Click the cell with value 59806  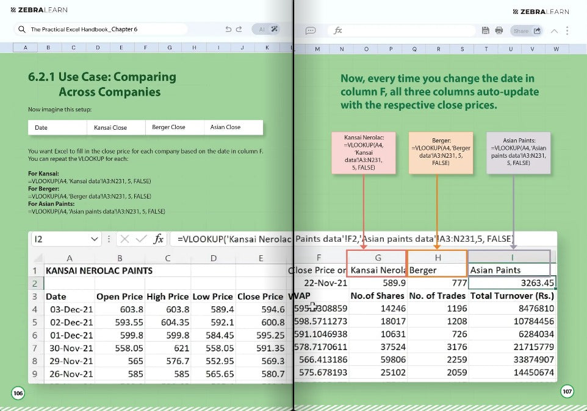coord(378,360)
